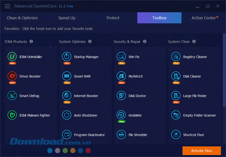
Task: Pick the red color dot
Action: 88,150
